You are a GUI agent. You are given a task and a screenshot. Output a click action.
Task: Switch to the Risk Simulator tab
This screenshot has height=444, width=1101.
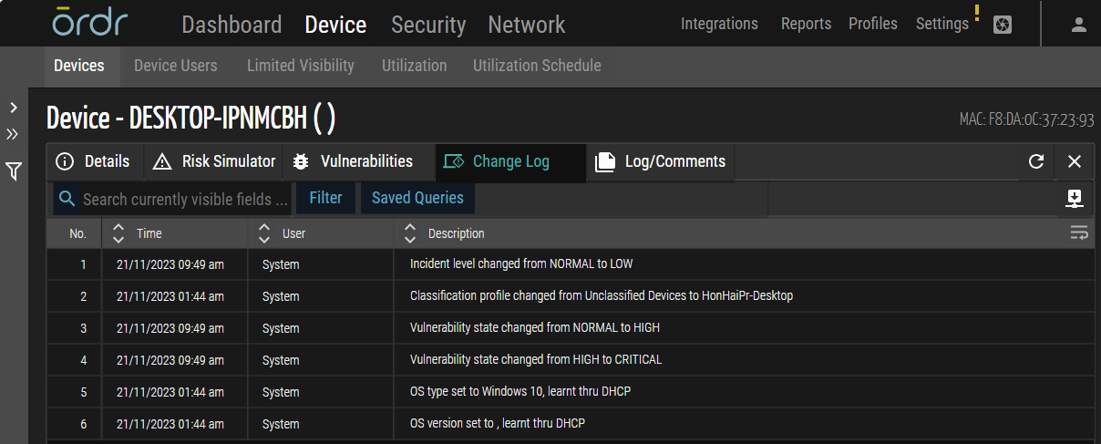click(x=215, y=161)
